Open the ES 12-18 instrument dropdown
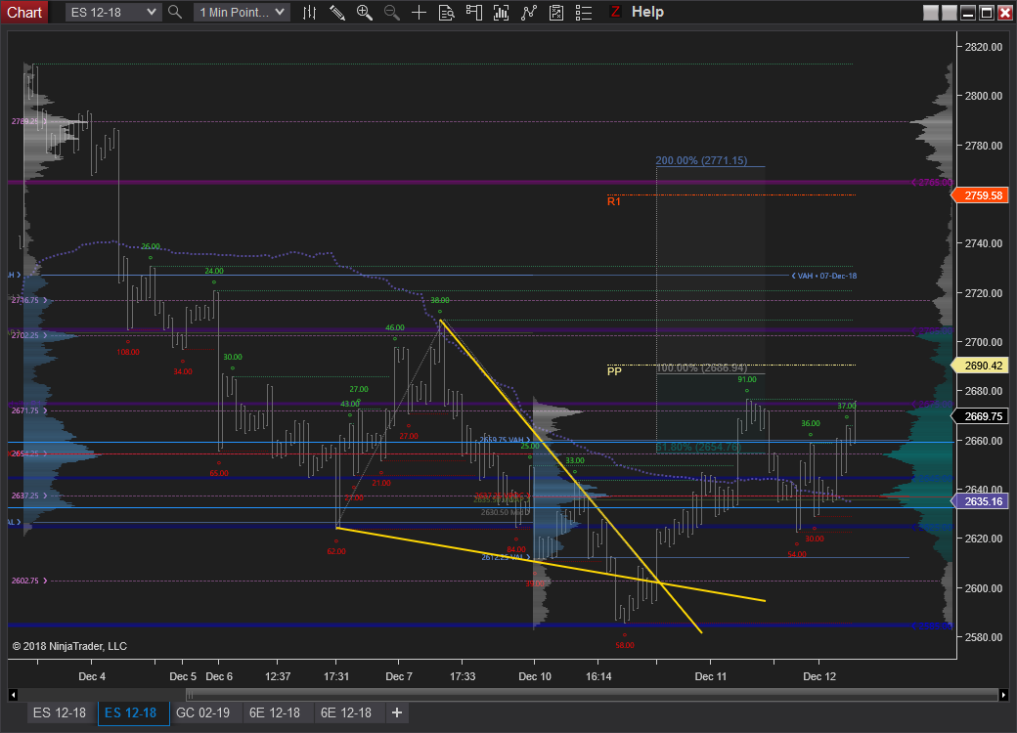Image resolution: width=1017 pixels, height=733 pixels. pos(112,13)
